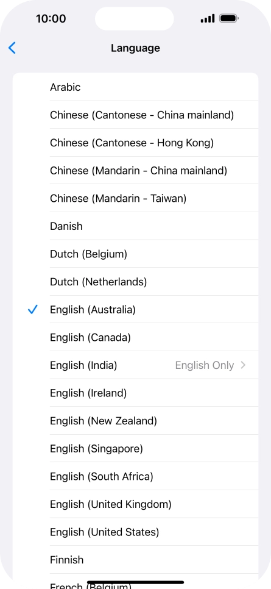The height and width of the screenshot is (589, 271).
Task: Choose Chinese (Cantonese - Hong Kong)
Action: point(135,143)
